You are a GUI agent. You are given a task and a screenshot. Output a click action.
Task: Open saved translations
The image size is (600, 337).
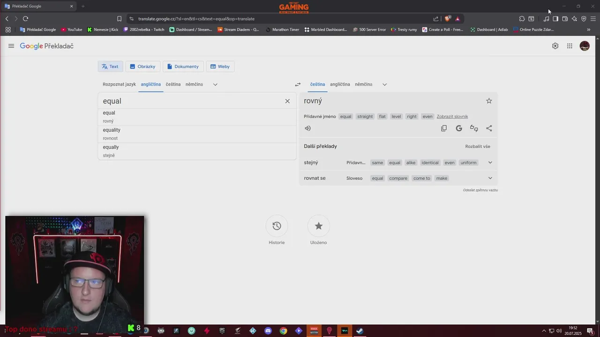coord(319,226)
